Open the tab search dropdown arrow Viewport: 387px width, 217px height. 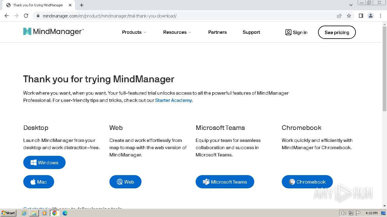pyautogui.click(x=351, y=5)
